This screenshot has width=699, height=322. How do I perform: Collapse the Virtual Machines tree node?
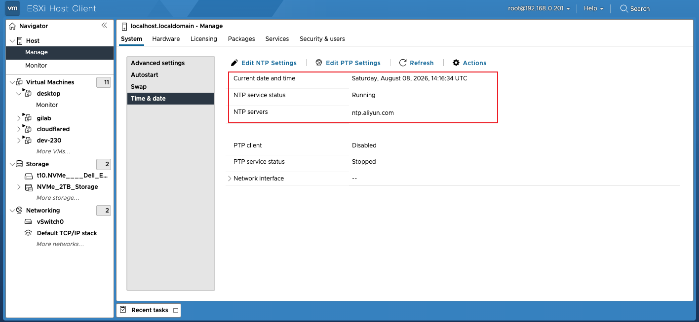tap(12, 82)
